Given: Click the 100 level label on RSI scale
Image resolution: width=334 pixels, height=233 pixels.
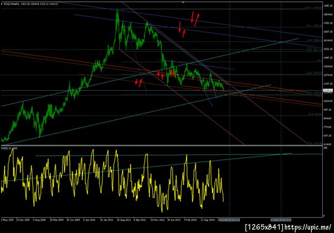Looking at the screenshot, I should click(x=325, y=148).
